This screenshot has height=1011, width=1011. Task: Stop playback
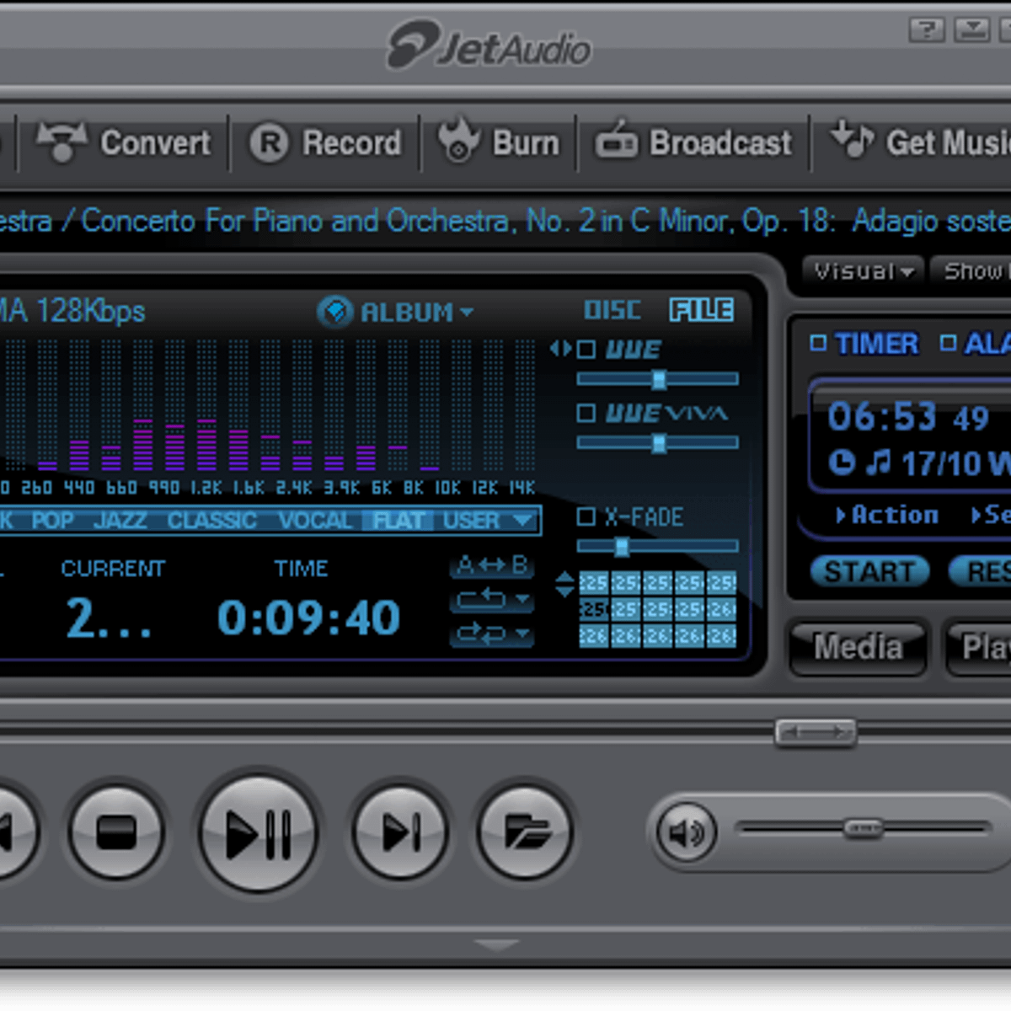pyautogui.click(x=116, y=832)
